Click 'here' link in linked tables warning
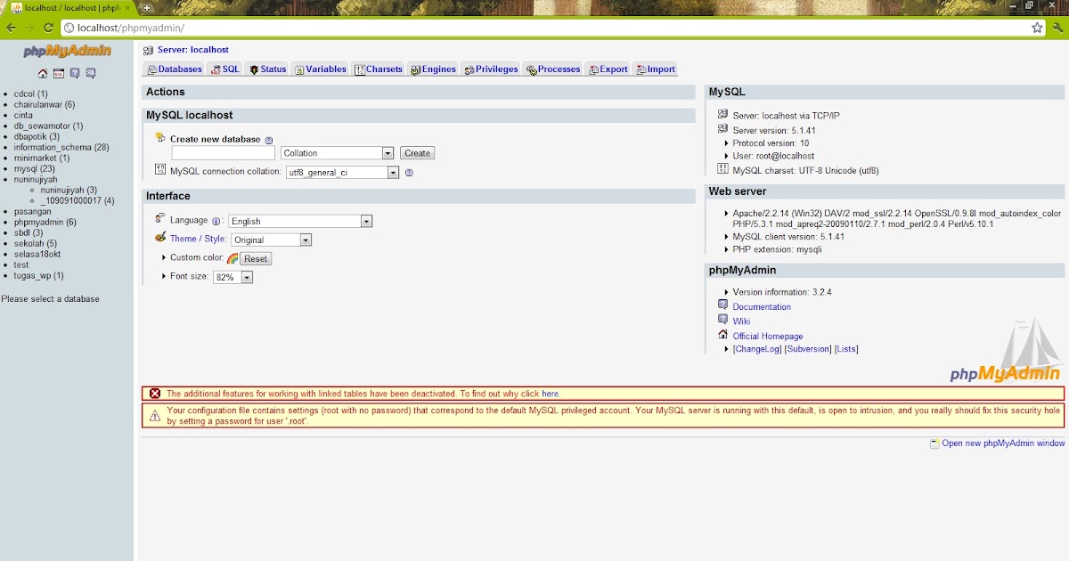This screenshot has height=561, width=1069. point(551,394)
